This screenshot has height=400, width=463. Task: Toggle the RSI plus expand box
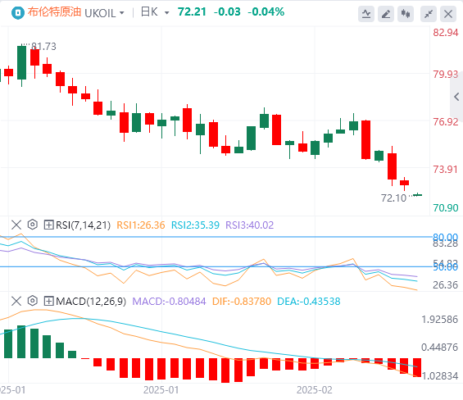pyautogui.click(x=48, y=225)
